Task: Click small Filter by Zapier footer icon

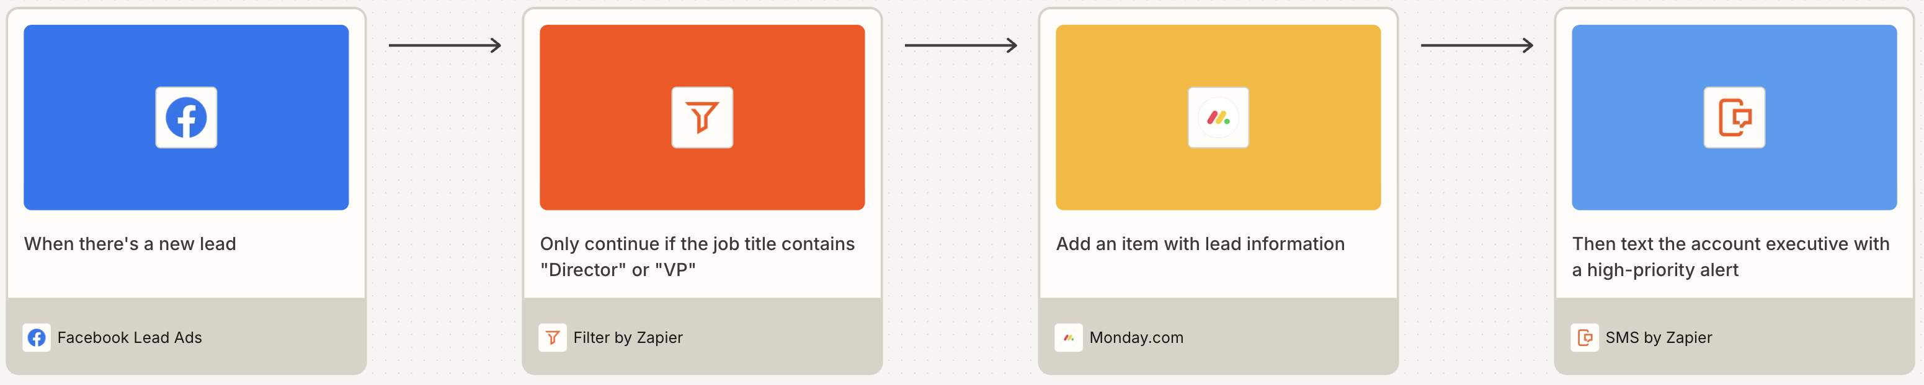Action: [553, 337]
